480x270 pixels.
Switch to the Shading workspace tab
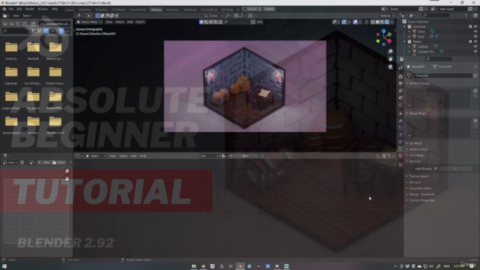click(156, 10)
